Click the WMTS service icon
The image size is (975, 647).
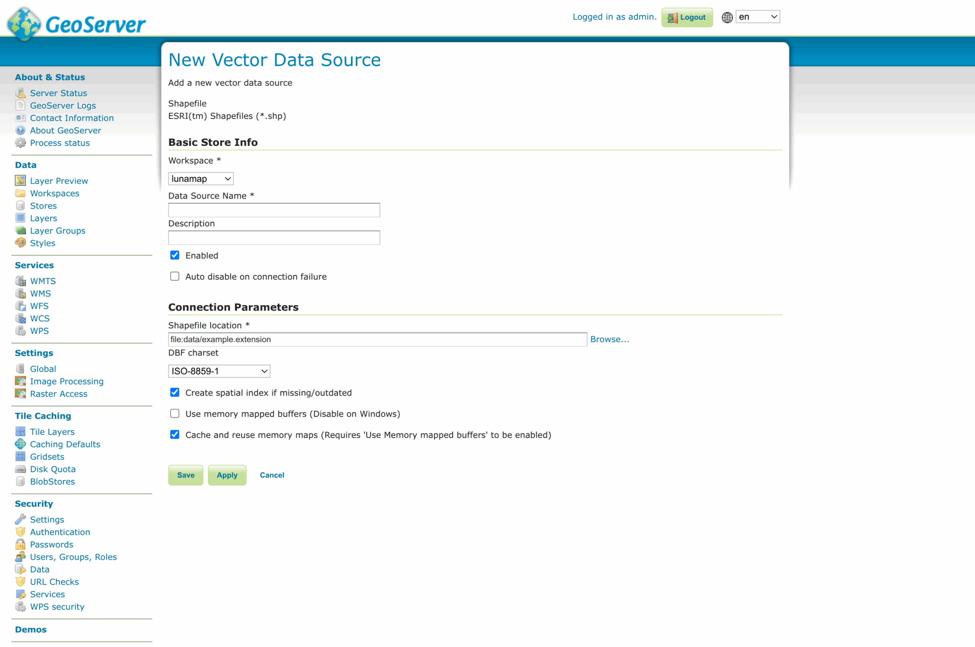pos(20,281)
